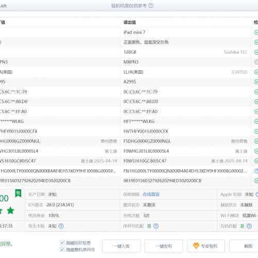
Task: Select read value HV7HFY001SJ0000CFX
Action: (146, 132)
